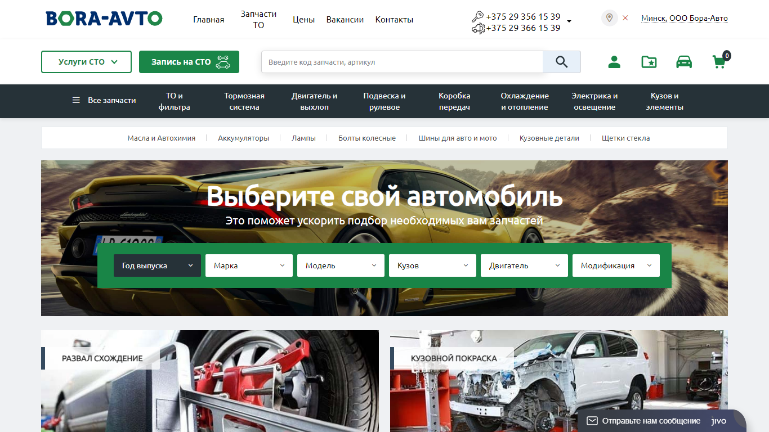The width and height of the screenshot is (769, 432).
Task: Open Охлаждение и отопление category
Action: coord(525,101)
